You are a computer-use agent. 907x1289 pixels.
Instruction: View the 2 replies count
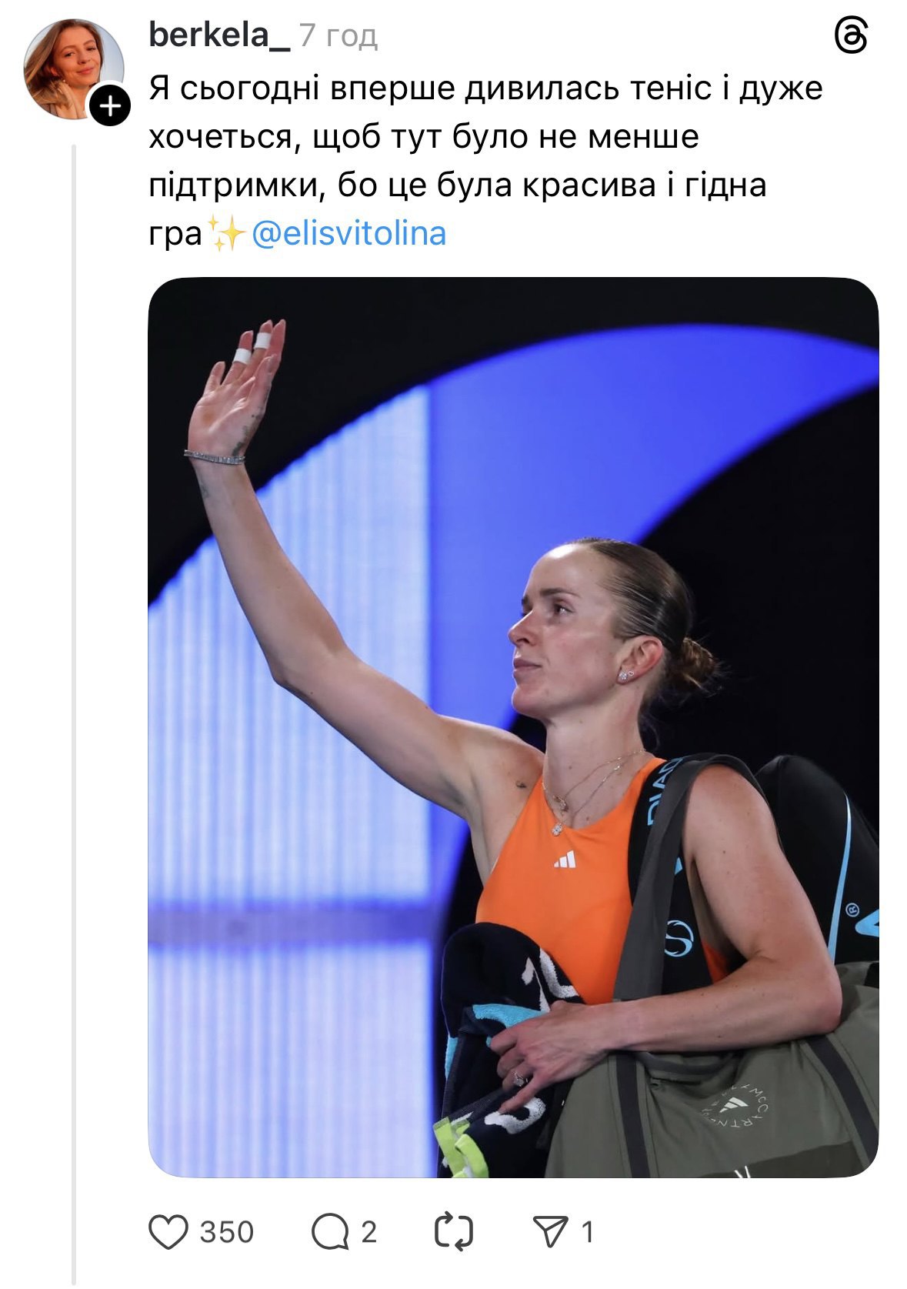369,1232
